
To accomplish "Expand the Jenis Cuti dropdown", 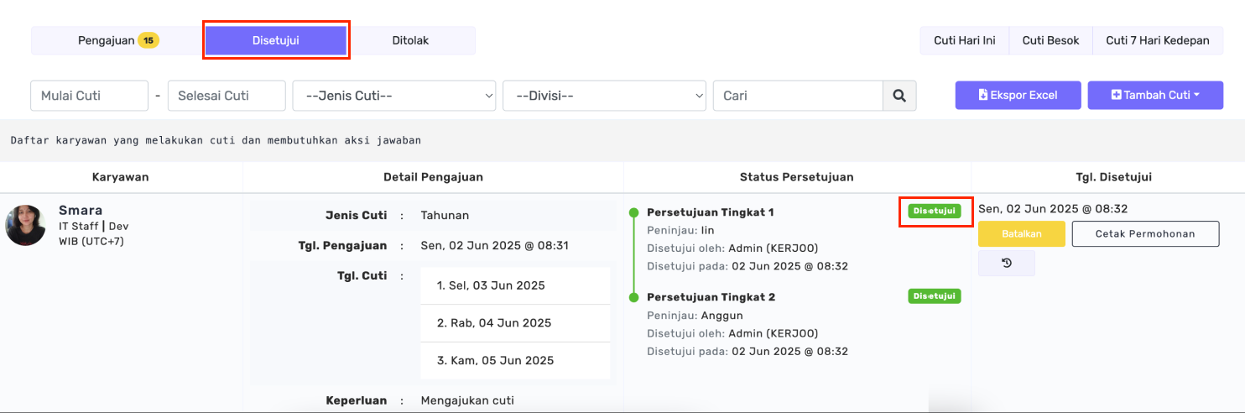I will pyautogui.click(x=393, y=96).
